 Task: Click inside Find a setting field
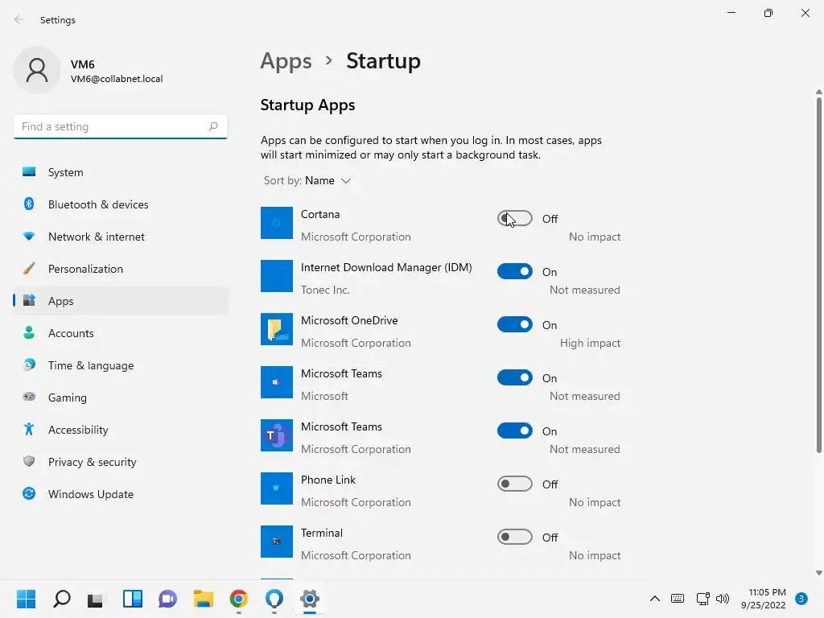click(121, 126)
